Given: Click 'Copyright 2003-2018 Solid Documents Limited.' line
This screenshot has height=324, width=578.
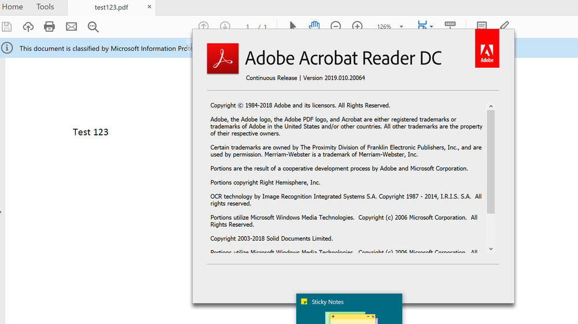Looking at the screenshot, I should 272,238.
